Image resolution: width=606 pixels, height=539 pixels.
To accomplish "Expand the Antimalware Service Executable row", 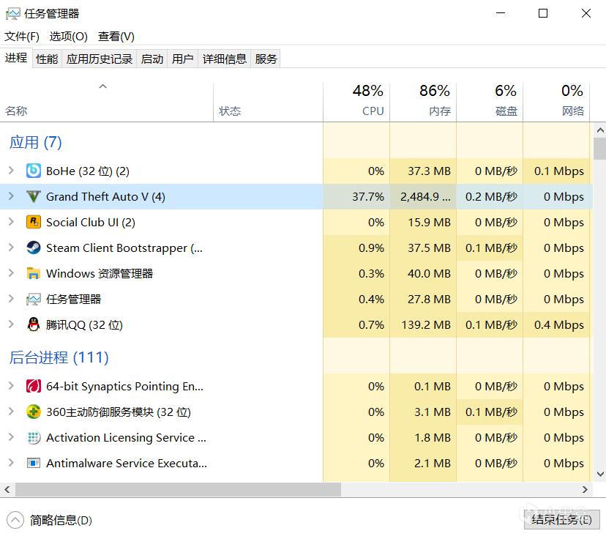I will click(11, 462).
